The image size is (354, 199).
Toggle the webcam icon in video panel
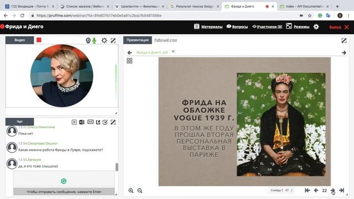[88, 40]
